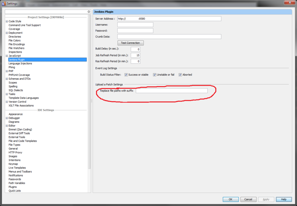Open the Directories settings page
Screen dimensions: 297x206
[15, 37]
